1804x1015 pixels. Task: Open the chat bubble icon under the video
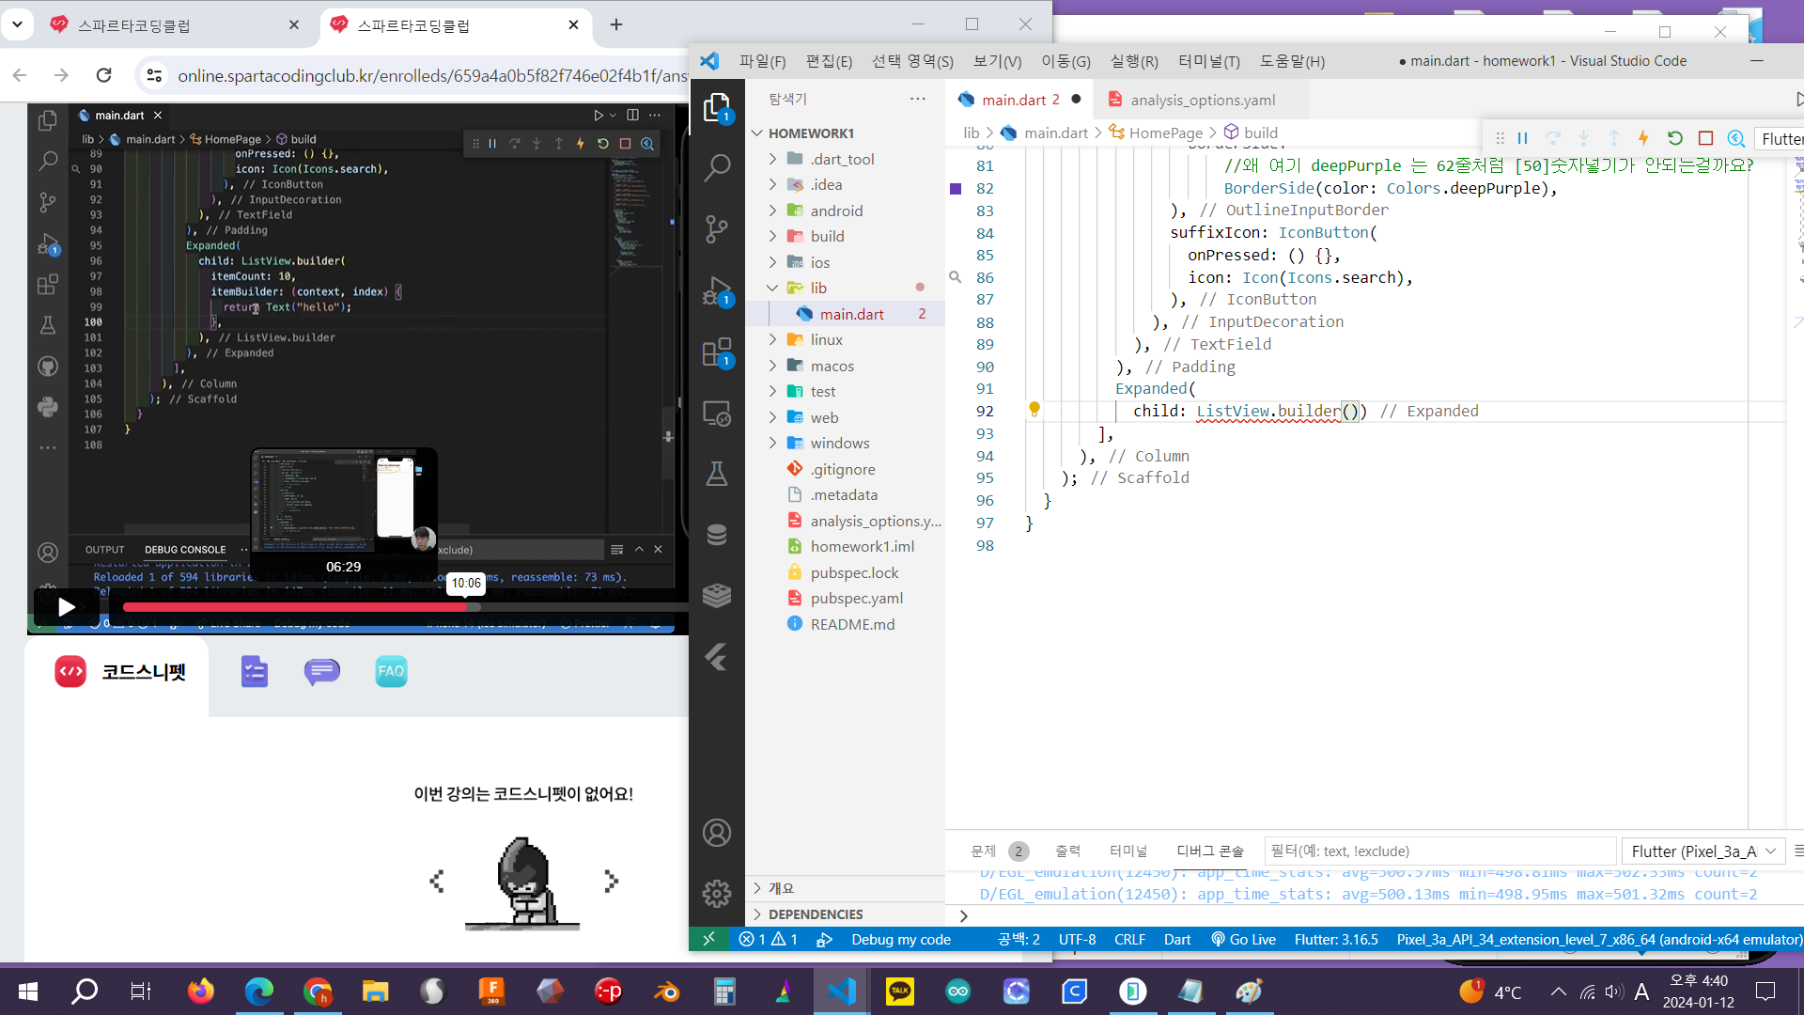click(x=322, y=671)
